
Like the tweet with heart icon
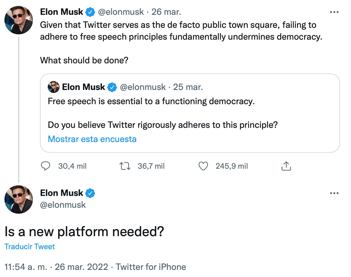[203, 166]
